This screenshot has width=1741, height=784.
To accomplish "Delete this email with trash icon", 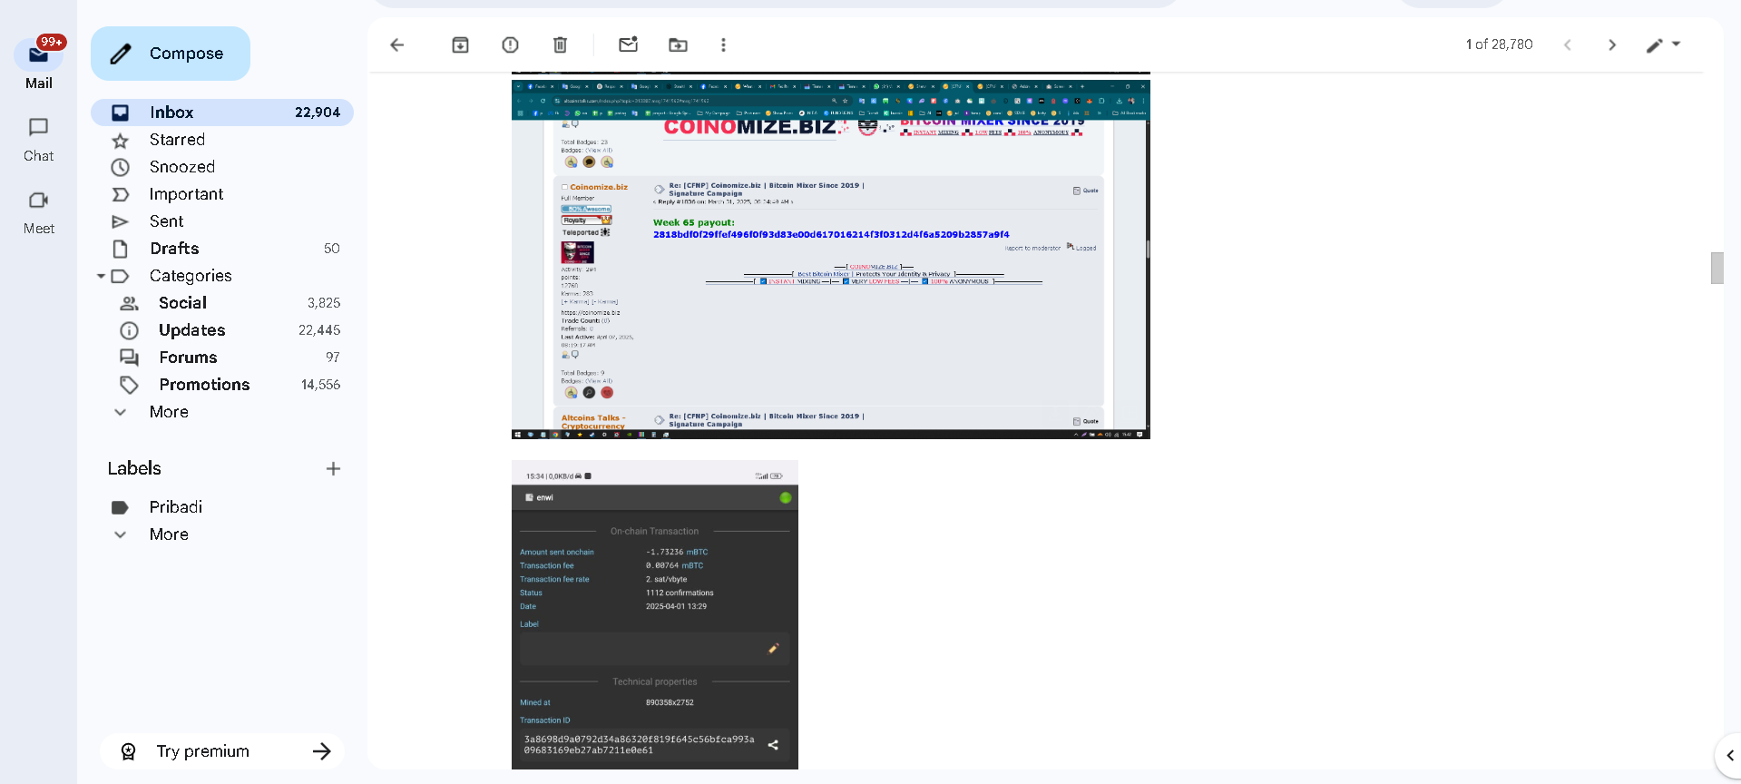I will click(x=560, y=44).
